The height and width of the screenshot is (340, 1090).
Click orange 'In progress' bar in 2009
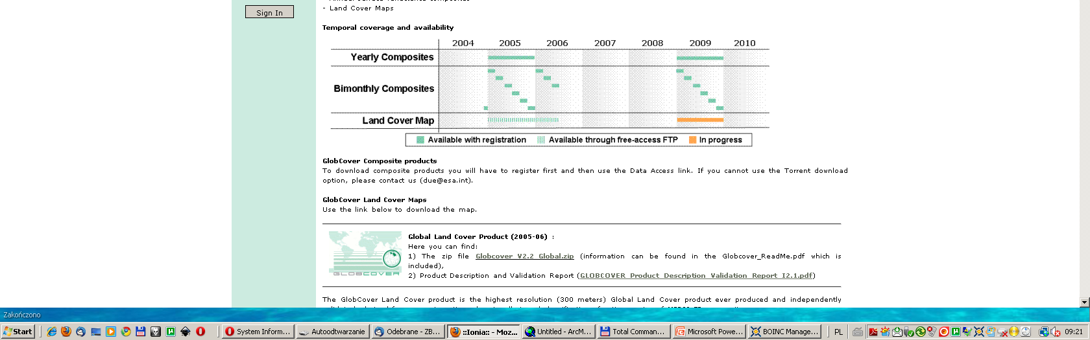[x=700, y=120]
